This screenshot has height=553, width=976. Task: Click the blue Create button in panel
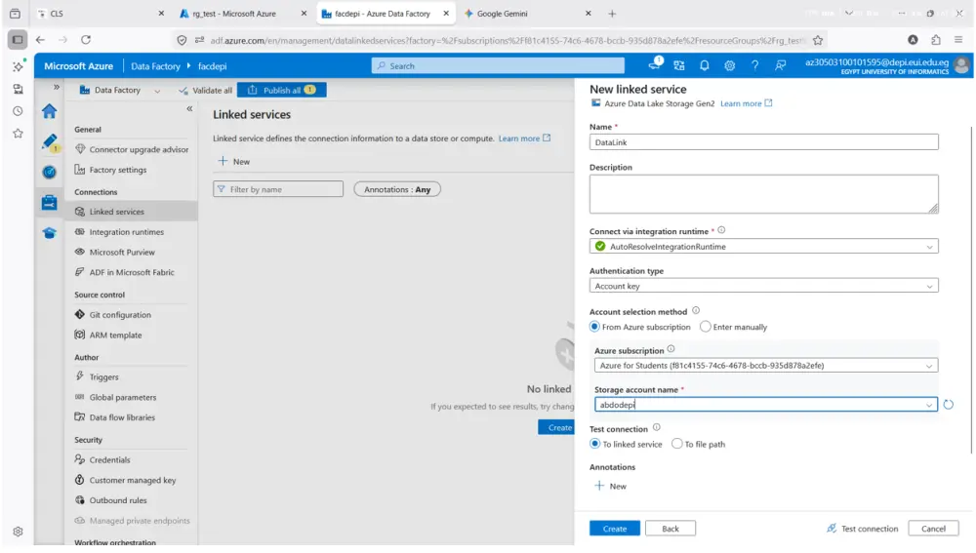pos(614,529)
